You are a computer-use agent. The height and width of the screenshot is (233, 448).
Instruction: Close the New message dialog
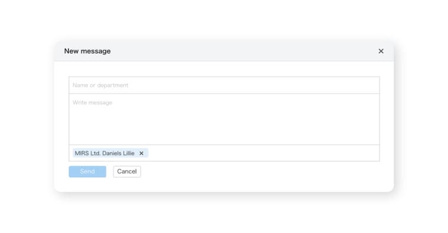[x=381, y=51]
